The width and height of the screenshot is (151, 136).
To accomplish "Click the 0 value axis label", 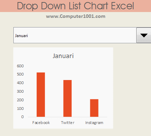I will [x=22, y=117].
